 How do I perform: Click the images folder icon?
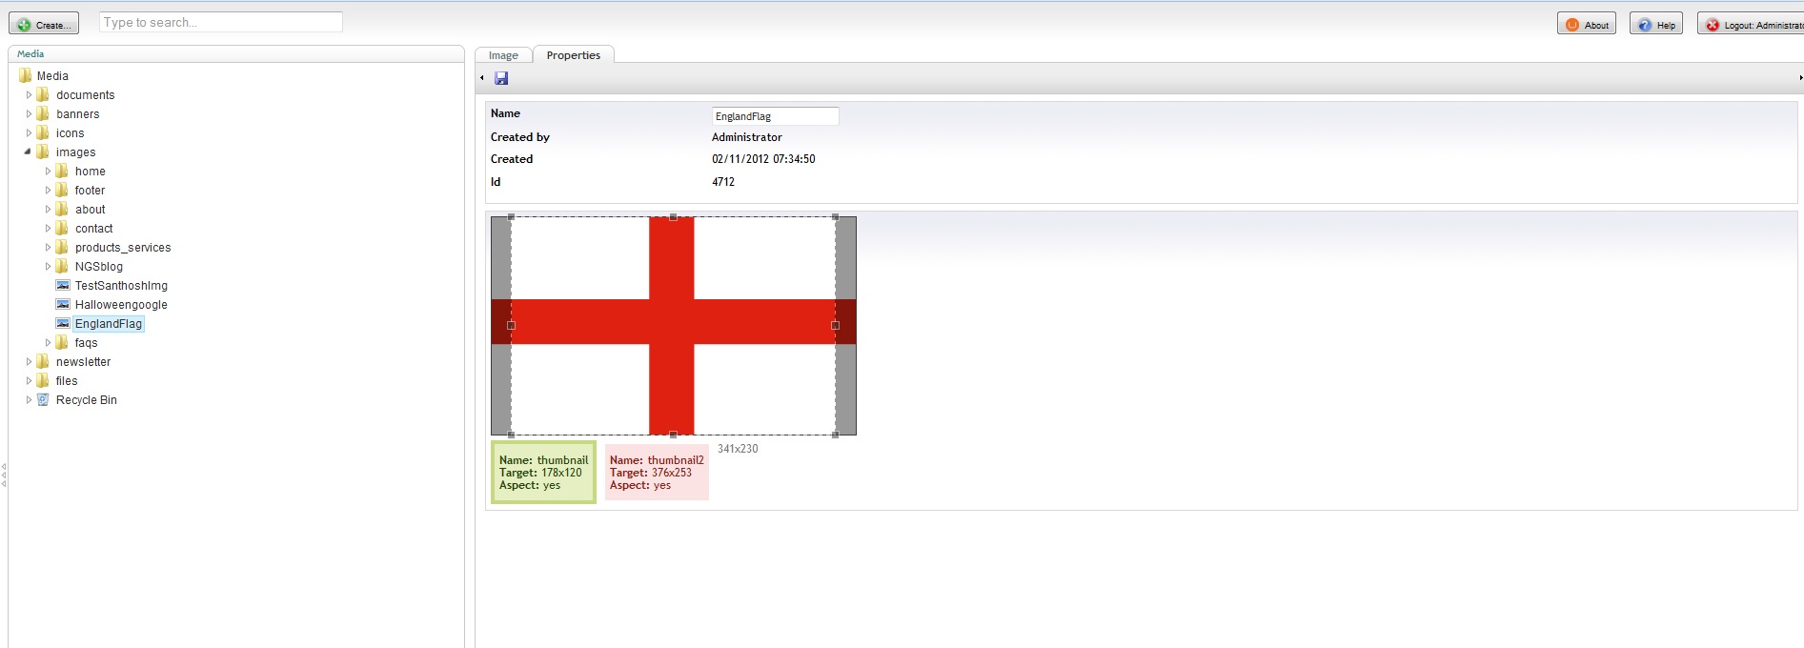pyautogui.click(x=43, y=152)
